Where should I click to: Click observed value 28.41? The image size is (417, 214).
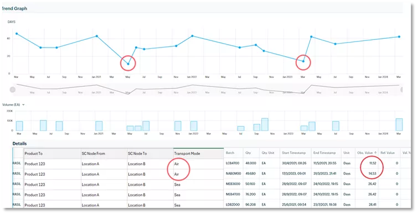pos(372,205)
